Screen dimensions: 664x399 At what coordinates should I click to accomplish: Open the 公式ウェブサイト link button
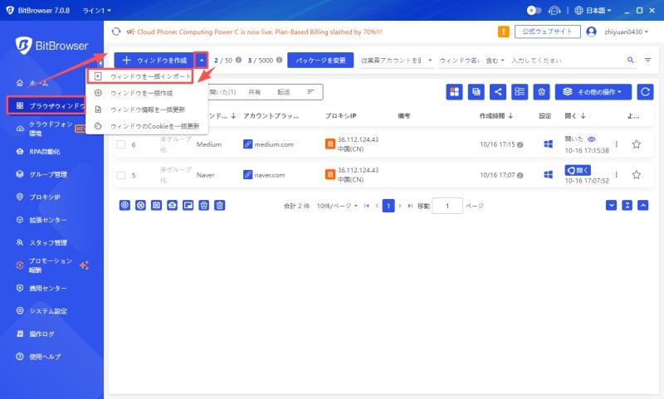tap(545, 32)
